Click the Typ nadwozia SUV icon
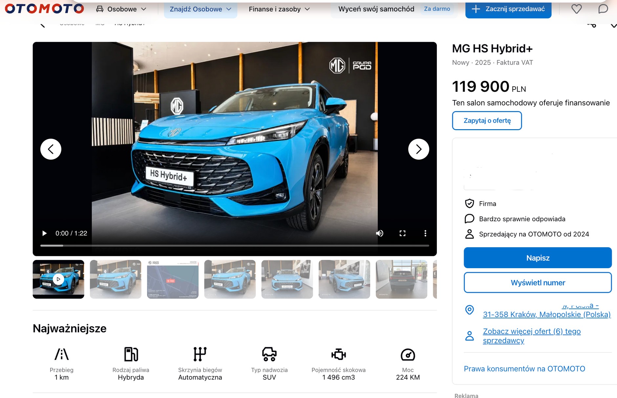 tap(269, 354)
